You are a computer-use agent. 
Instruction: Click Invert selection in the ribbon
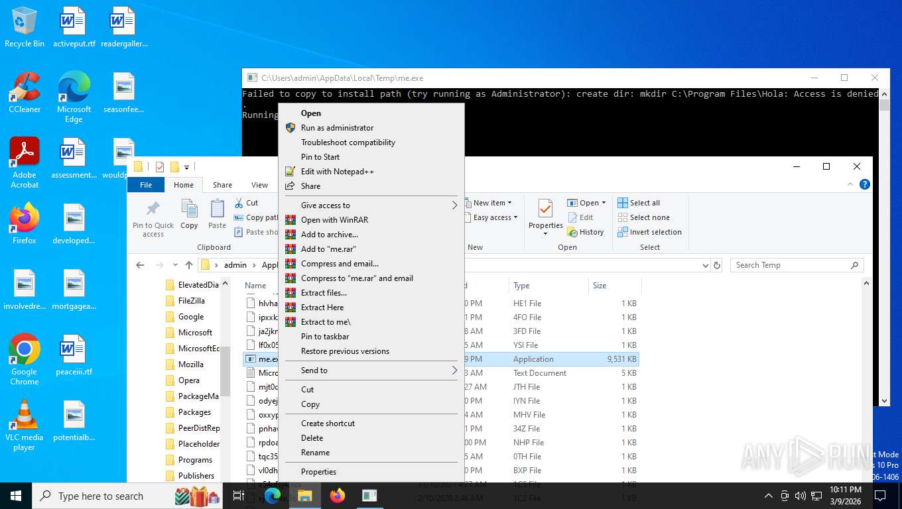pos(649,232)
